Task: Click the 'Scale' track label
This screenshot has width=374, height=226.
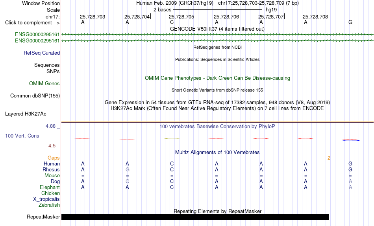Action: click(53, 10)
